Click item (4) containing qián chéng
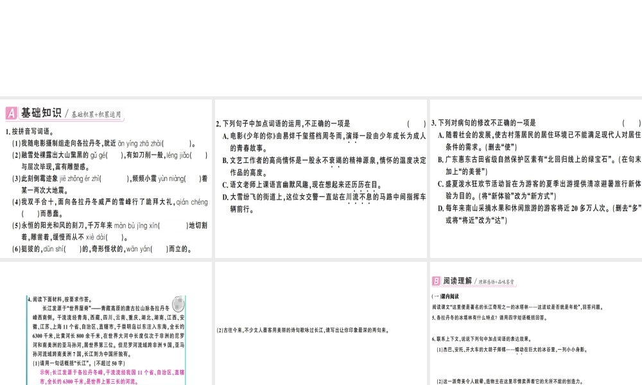Screen dimensions: 642x385 (x=110, y=208)
